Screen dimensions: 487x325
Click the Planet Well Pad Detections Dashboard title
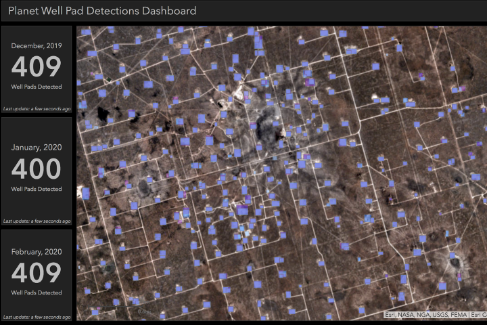click(102, 11)
